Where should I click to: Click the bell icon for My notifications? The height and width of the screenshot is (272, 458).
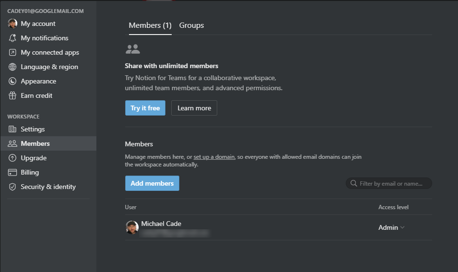12,38
